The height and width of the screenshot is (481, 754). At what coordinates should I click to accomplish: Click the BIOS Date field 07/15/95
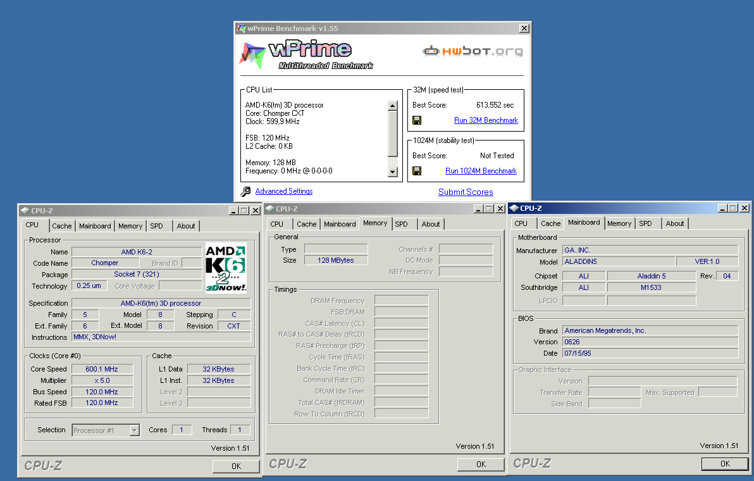(x=650, y=354)
